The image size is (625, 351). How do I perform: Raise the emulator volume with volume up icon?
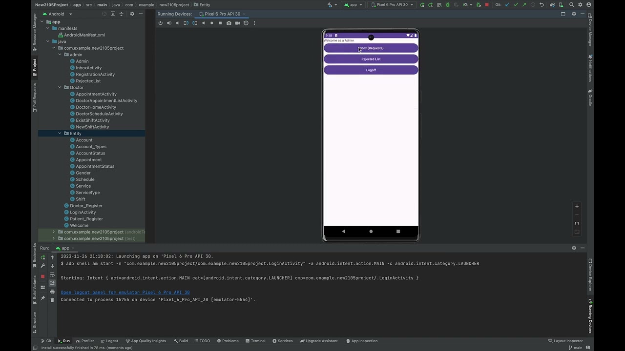point(169,23)
